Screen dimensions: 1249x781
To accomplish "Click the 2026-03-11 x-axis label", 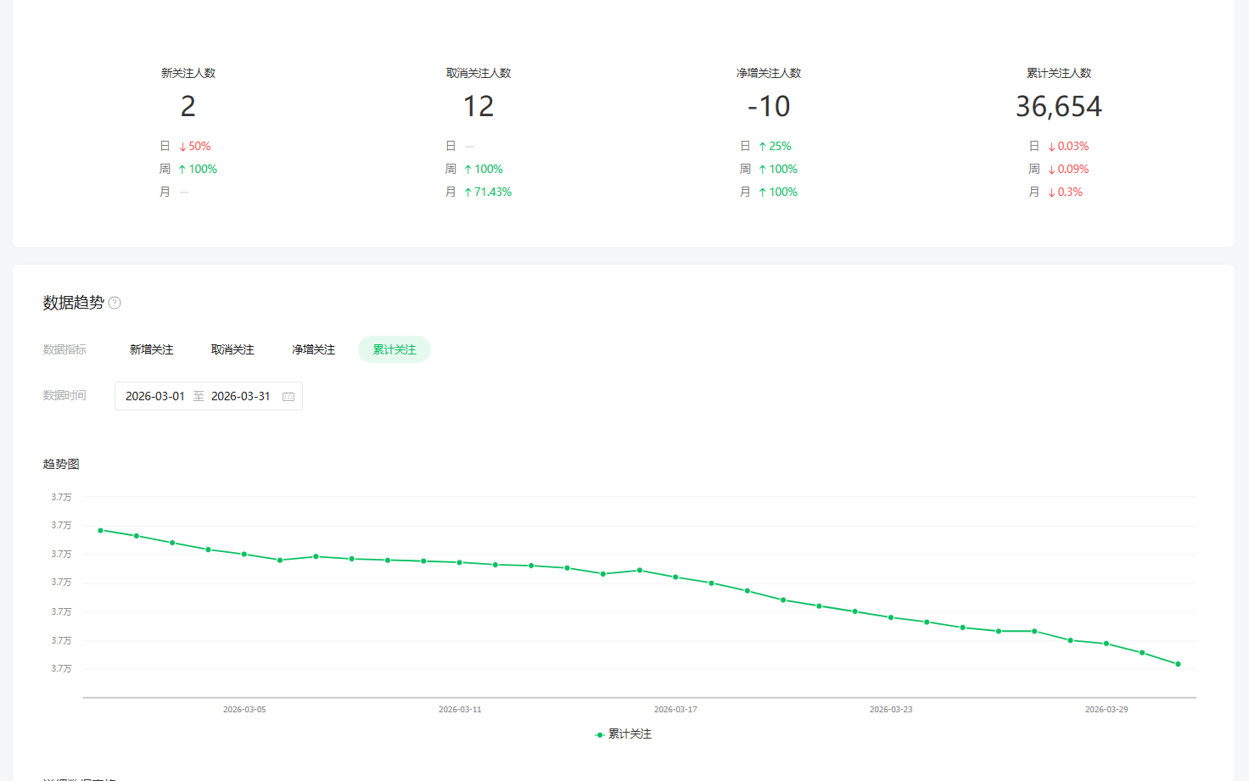I will (x=460, y=709).
